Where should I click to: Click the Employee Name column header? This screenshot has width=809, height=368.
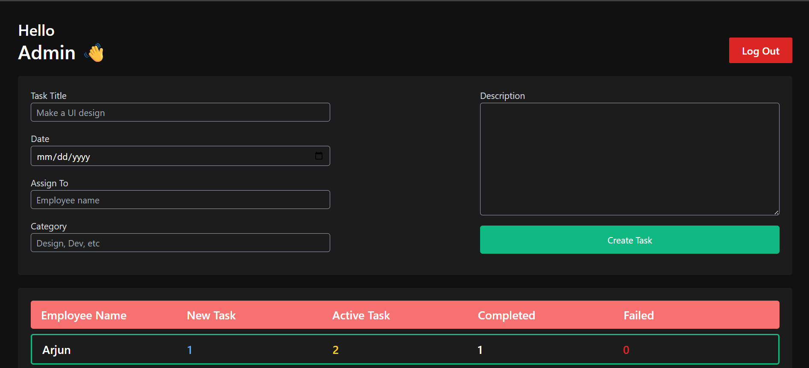pyautogui.click(x=84, y=316)
